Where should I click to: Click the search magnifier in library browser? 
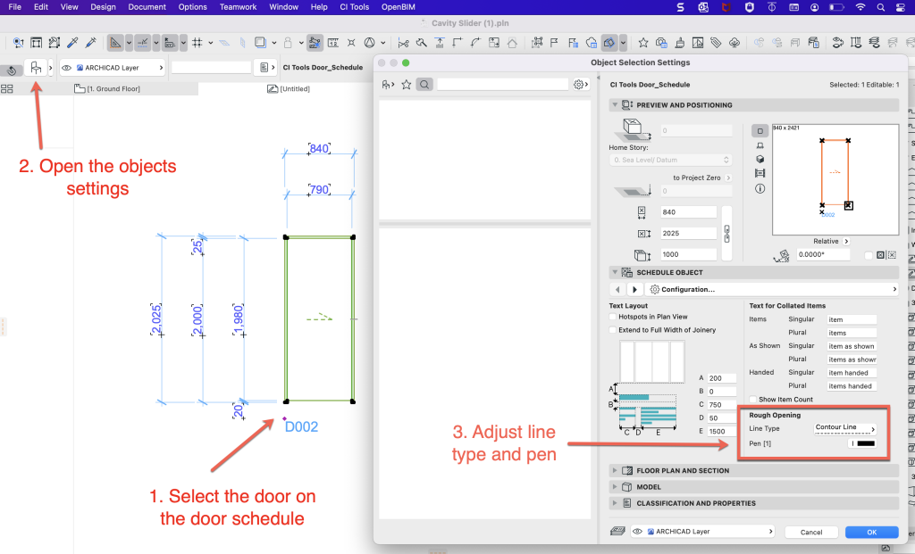424,85
